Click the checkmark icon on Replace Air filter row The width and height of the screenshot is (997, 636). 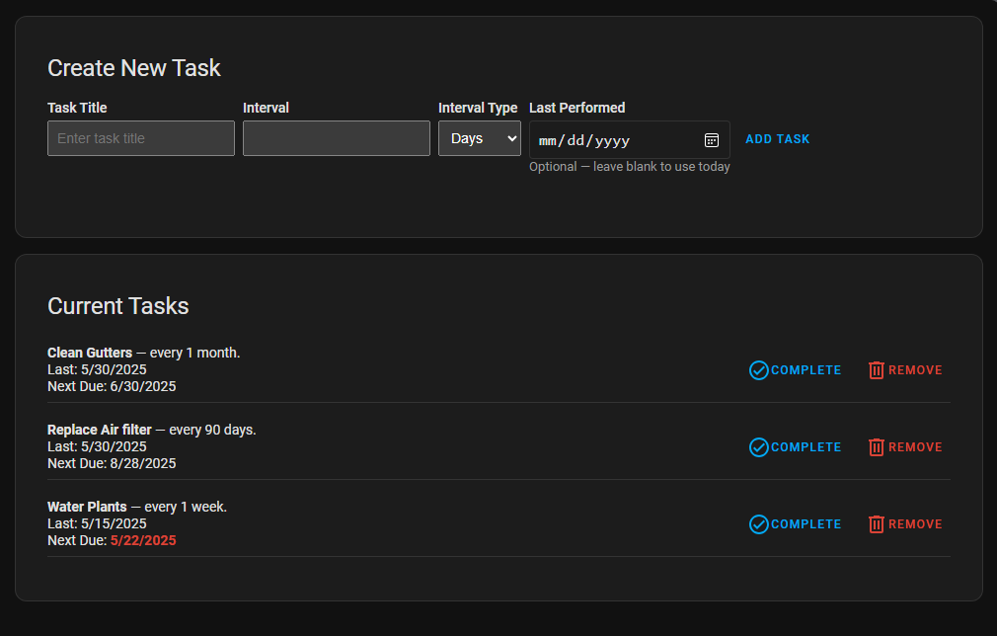tap(758, 446)
